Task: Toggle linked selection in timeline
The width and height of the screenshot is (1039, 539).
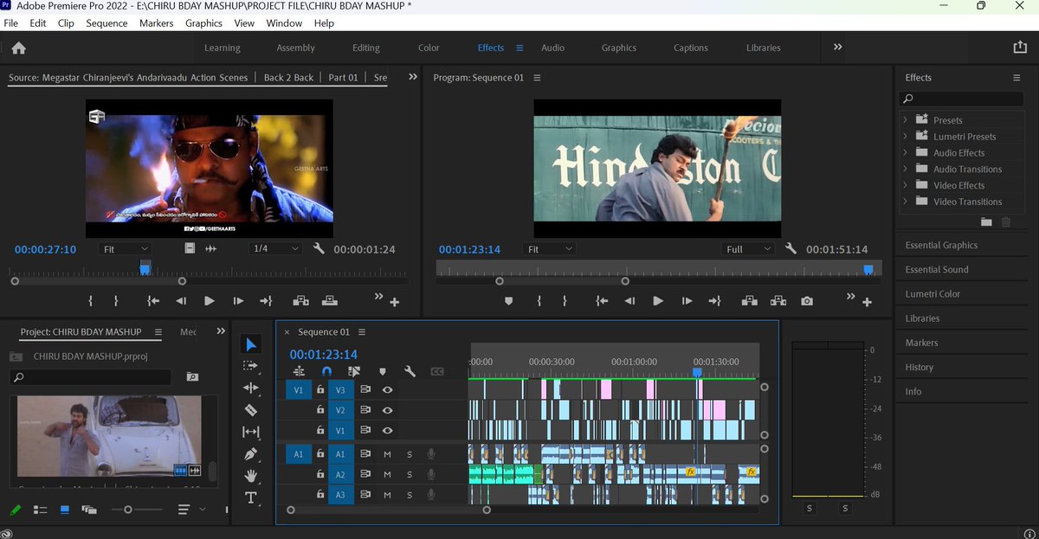Action: pos(353,371)
